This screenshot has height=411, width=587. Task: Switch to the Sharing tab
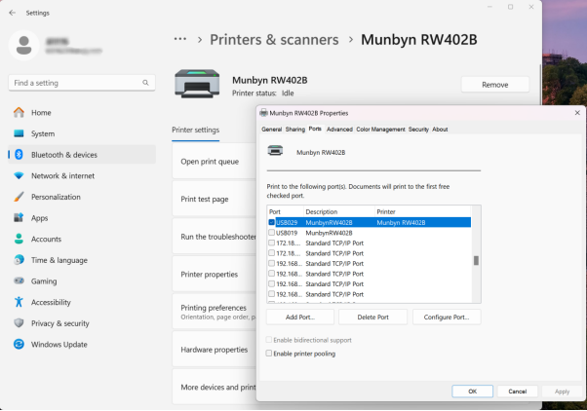295,129
